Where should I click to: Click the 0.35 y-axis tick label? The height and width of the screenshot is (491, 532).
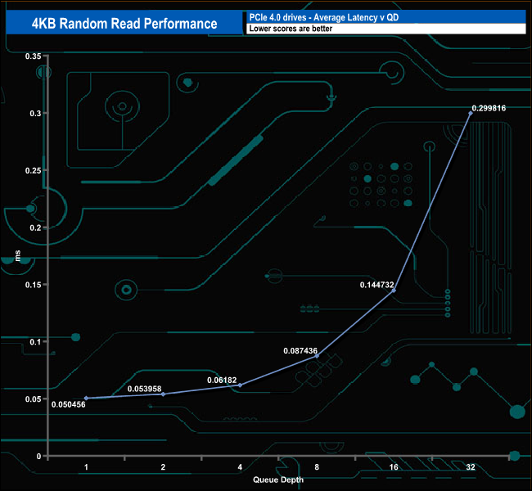tap(34, 56)
